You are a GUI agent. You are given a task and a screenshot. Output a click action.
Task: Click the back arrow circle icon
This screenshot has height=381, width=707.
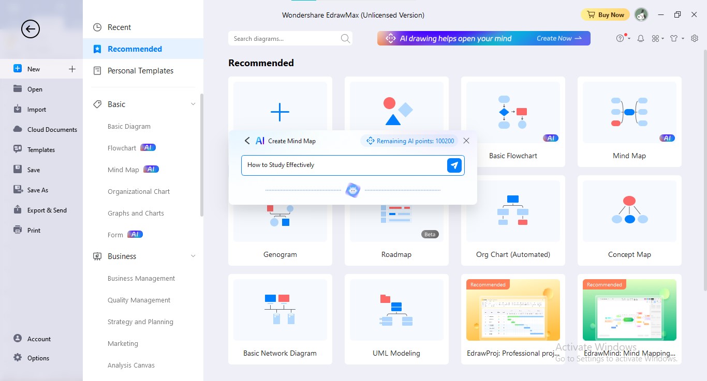pos(30,29)
